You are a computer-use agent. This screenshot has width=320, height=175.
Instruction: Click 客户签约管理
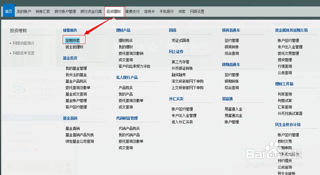76,107
